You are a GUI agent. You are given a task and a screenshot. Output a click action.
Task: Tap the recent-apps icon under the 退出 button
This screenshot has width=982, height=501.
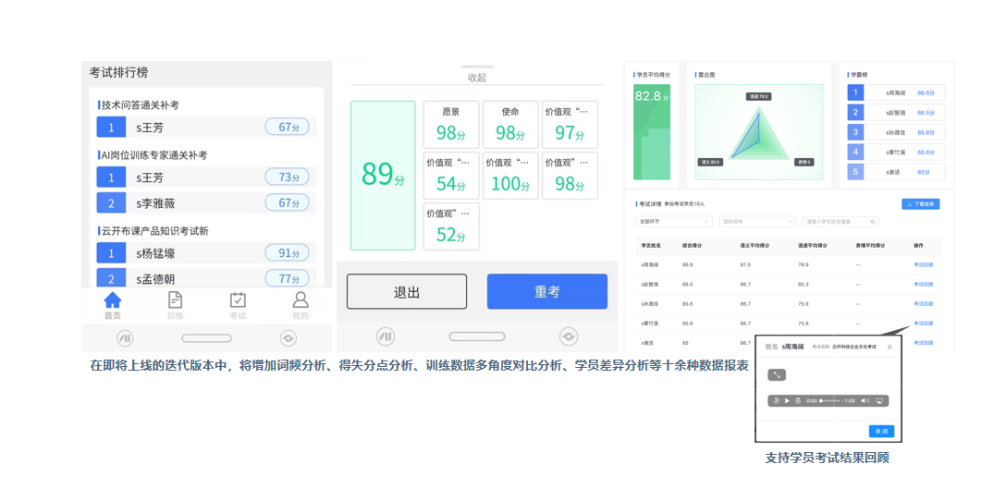(x=386, y=336)
